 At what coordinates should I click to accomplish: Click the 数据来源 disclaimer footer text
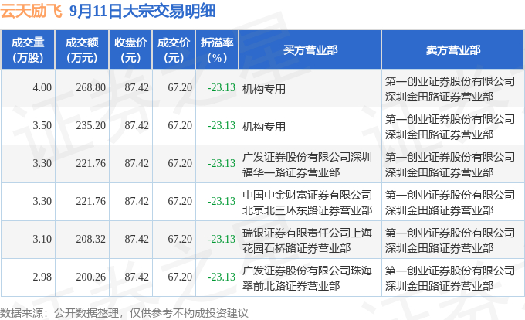[x=124, y=313]
